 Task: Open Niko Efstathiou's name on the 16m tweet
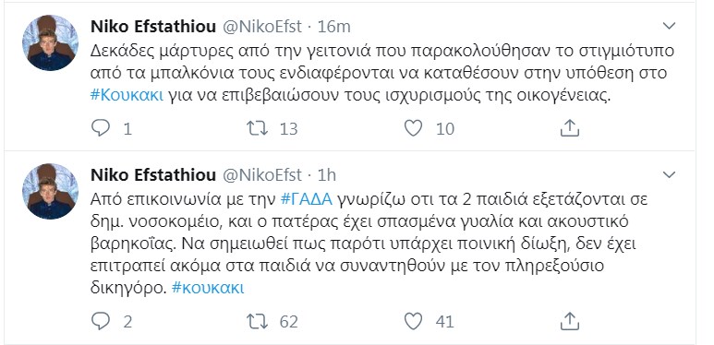(153, 27)
